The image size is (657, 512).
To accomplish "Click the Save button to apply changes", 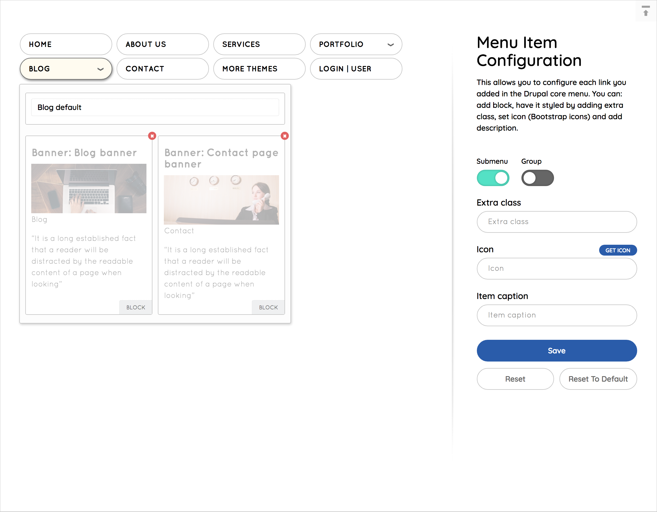I will tap(557, 350).
